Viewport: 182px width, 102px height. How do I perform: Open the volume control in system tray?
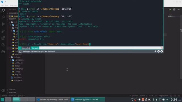coord(164,99)
